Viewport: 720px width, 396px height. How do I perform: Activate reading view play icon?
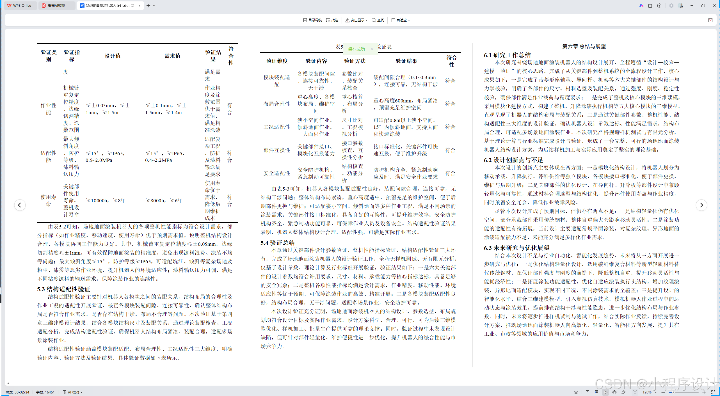[605, 392]
